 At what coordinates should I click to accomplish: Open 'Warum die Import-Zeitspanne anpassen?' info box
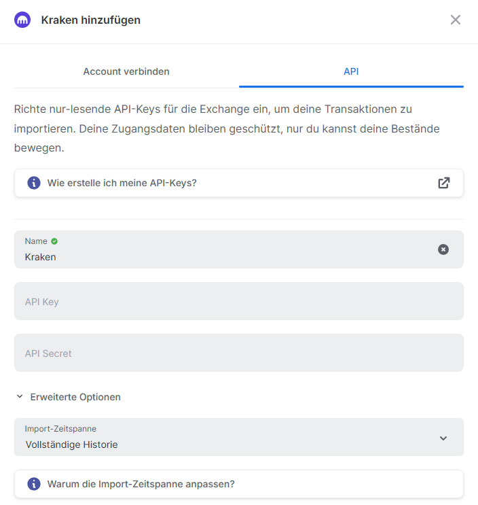pos(239,484)
